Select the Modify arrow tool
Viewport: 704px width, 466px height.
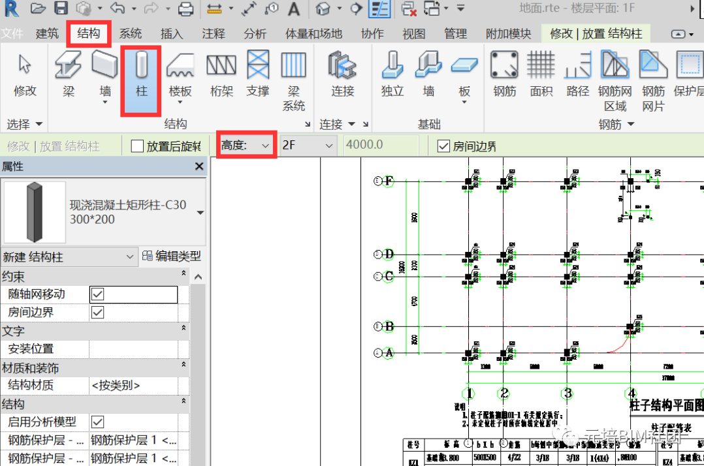[25, 74]
